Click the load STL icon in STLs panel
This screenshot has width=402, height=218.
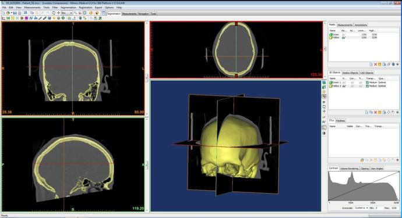(362, 160)
